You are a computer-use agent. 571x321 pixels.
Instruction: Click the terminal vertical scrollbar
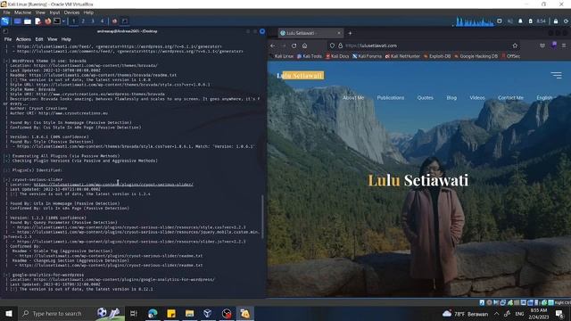tap(262, 217)
